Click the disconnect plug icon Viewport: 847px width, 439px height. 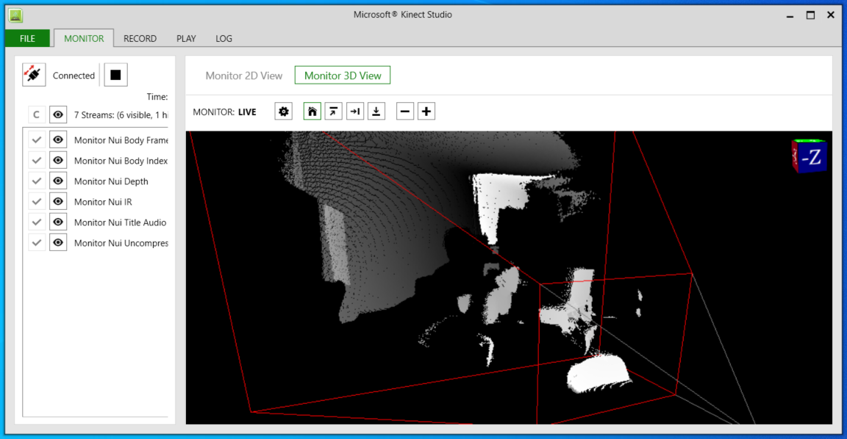(x=34, y=75)
